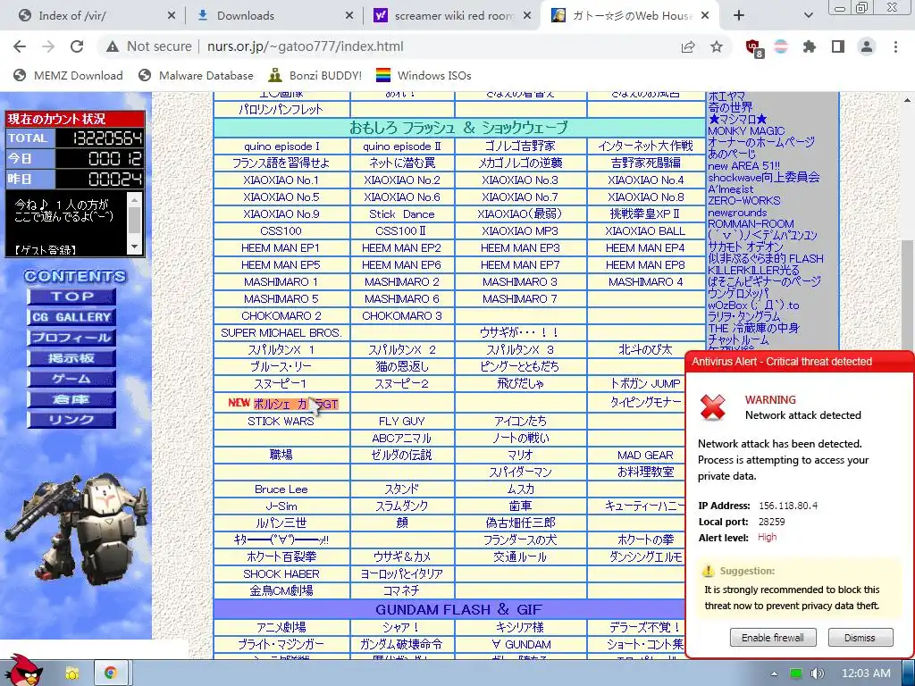915x686 pixels.
Task: Reload the current page
Action: pos(77,46)
